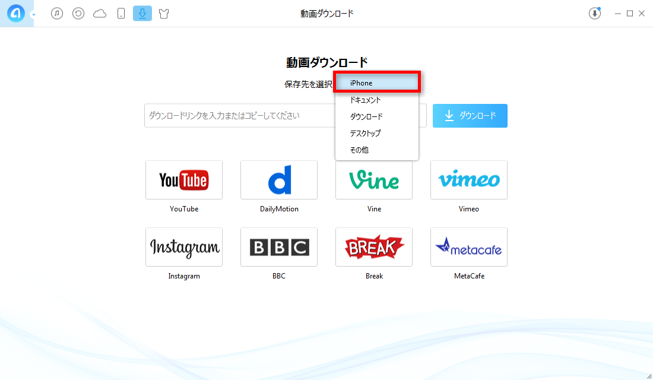Click the Vimeo label text
The image size is (653, 380).
pyautogui.click(x=469, y=209)
